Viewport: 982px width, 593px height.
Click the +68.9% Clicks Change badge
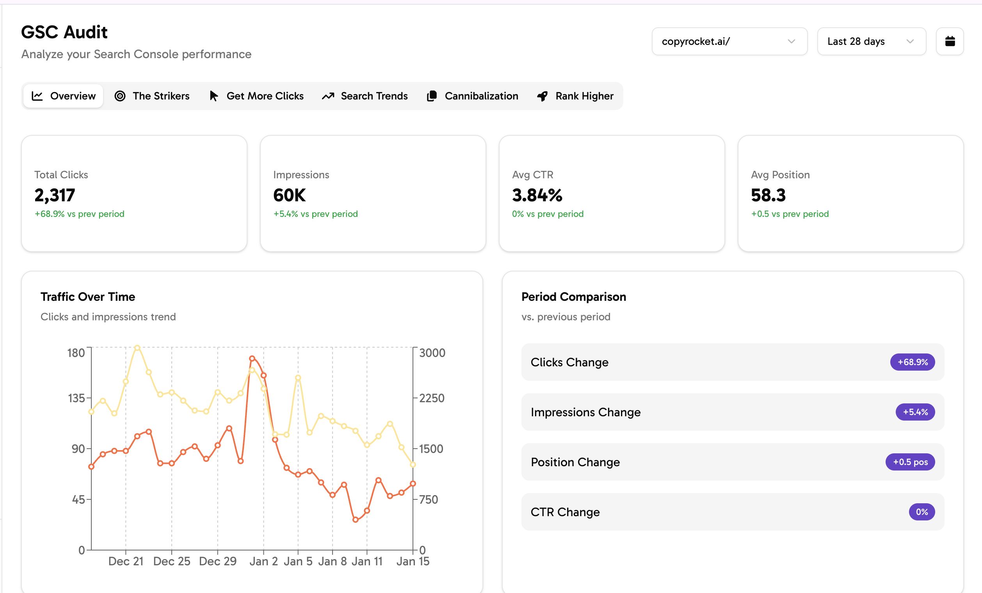[912, 362]
